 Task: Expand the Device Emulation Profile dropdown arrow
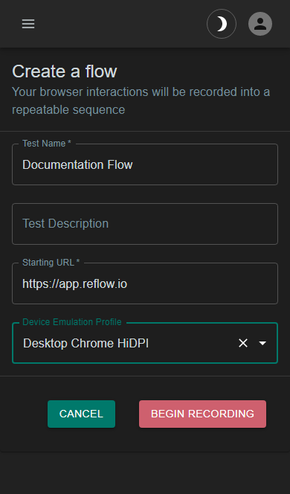tap(262, 343)
